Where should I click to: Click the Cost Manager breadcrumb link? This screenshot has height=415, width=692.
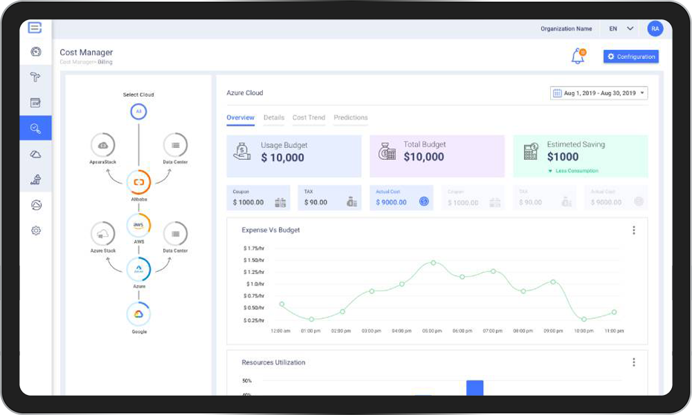pos(78,62)
